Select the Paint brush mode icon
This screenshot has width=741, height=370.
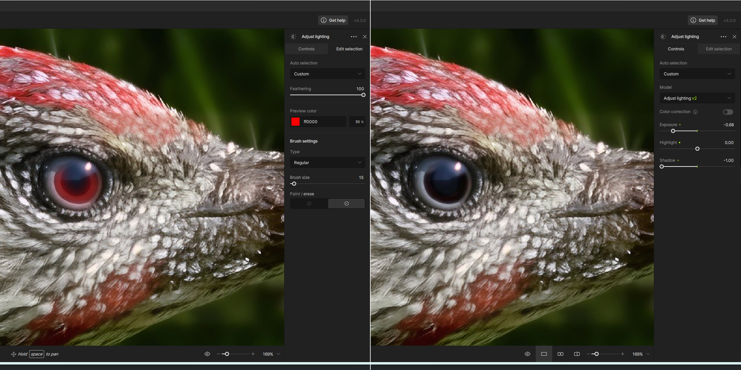309,203
